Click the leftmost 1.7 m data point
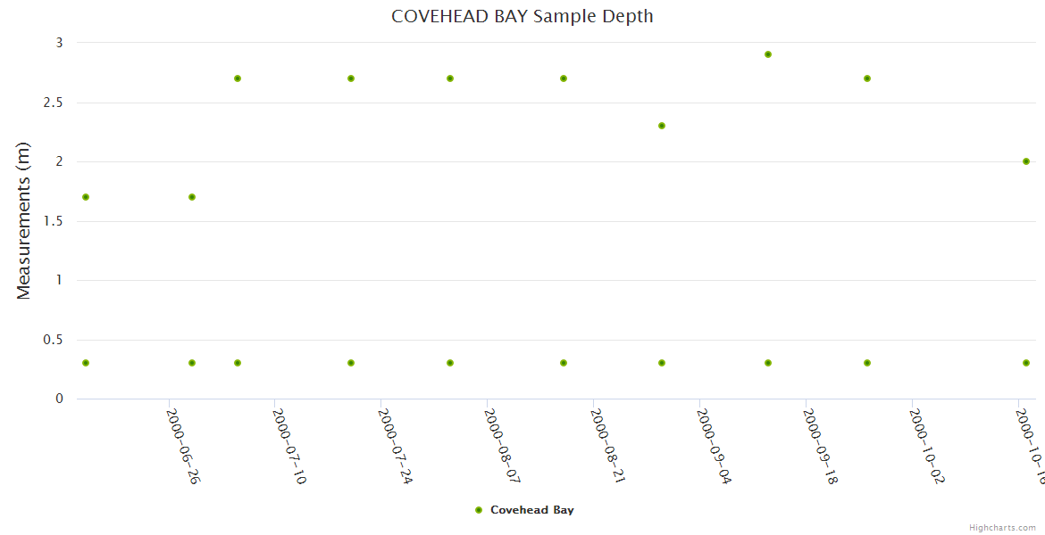The image size is (1045, 535). pyautogui.click(x=86, y=197)
